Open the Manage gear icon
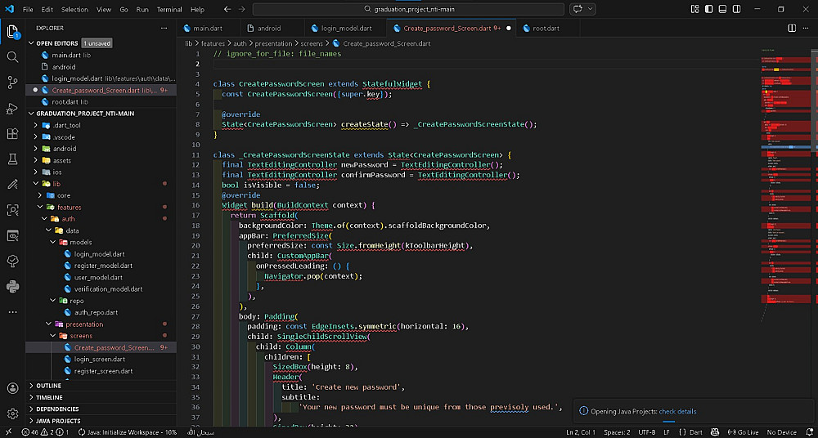This screenshot has width=818, height=438. 12,413
